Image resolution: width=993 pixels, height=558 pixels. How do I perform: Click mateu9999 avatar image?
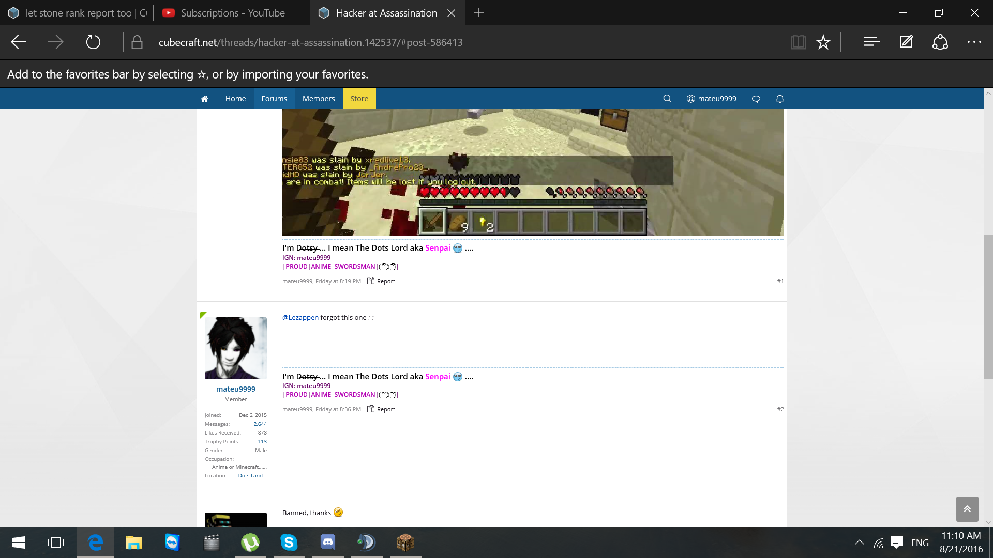tap(236, 348)
